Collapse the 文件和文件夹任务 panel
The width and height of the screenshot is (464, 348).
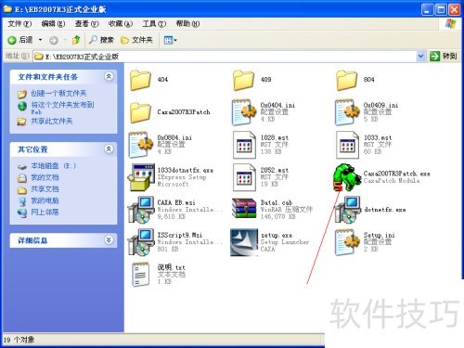coord(109,76)
